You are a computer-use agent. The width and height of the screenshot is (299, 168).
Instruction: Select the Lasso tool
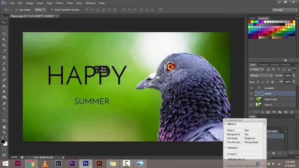tap(4, 34)
